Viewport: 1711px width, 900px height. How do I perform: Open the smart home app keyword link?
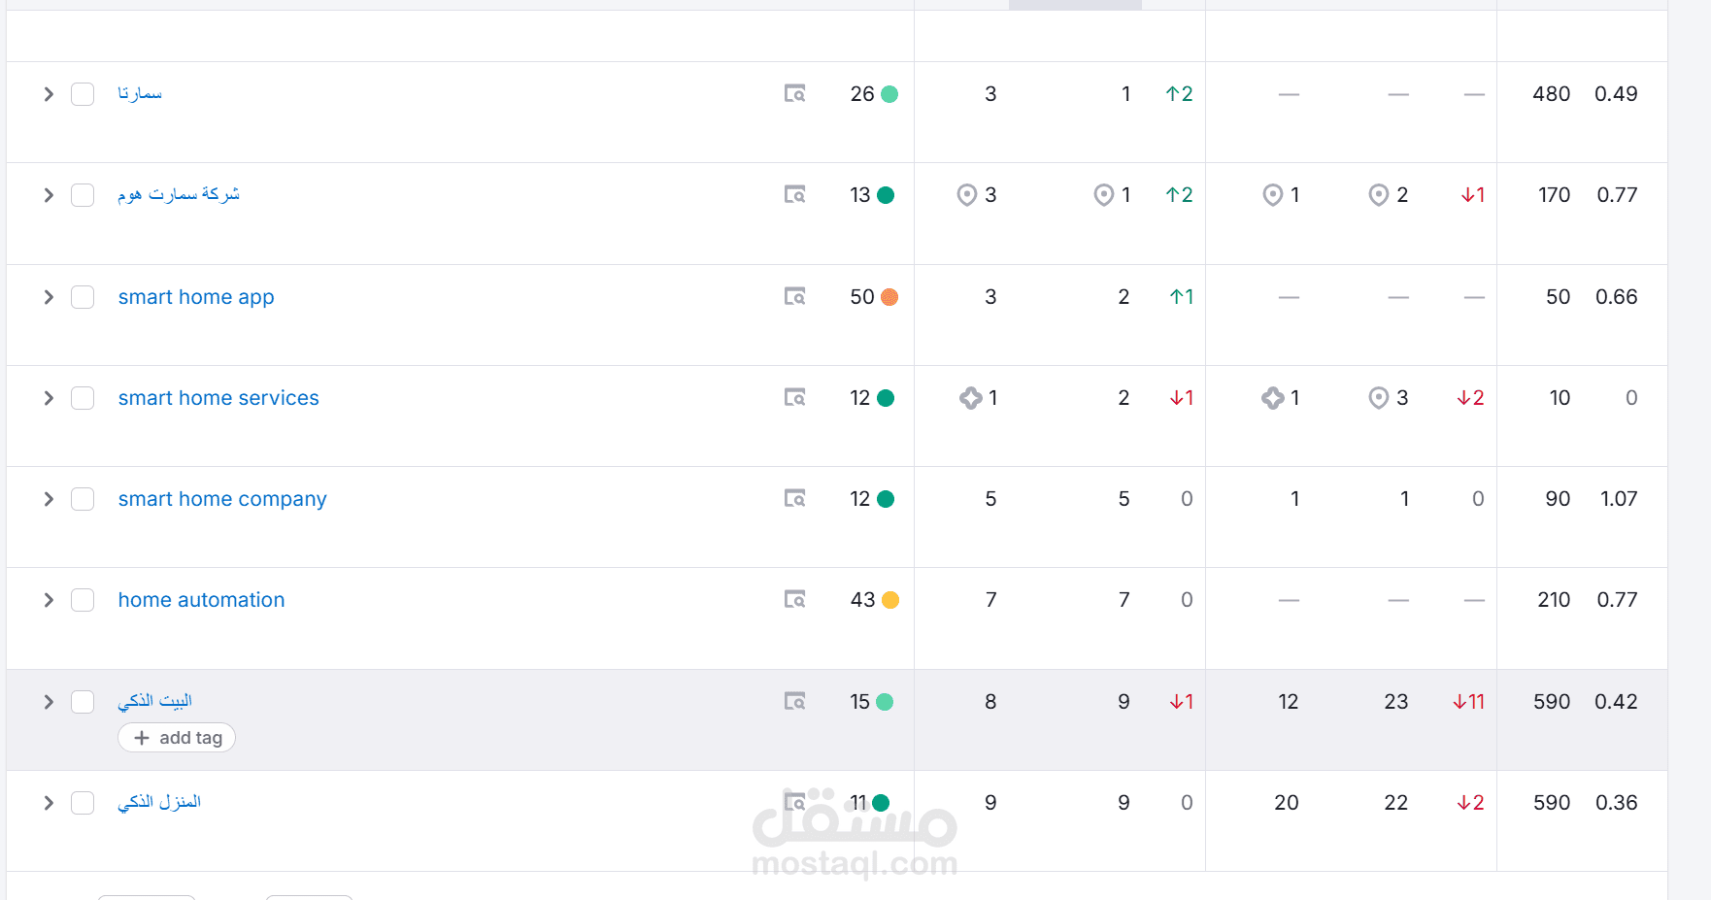(196, 297)
